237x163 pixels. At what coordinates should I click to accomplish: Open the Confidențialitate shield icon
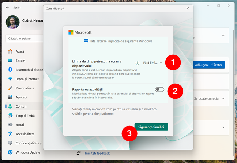tap(10, 143)
